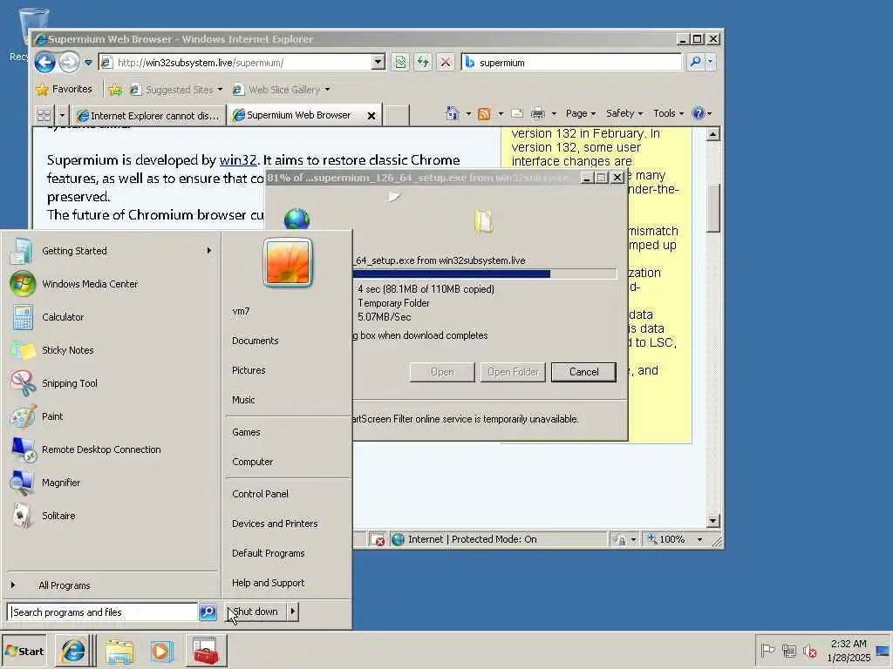This screenshot has height=669, width=893.
Task: Open Help and Support
Action: click(x=268, y=583)
